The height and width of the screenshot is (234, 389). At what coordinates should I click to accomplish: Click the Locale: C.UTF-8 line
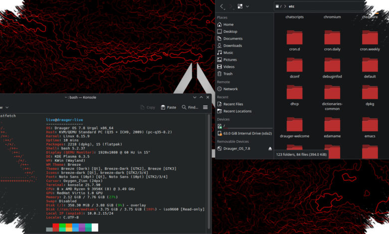(62, 218)
